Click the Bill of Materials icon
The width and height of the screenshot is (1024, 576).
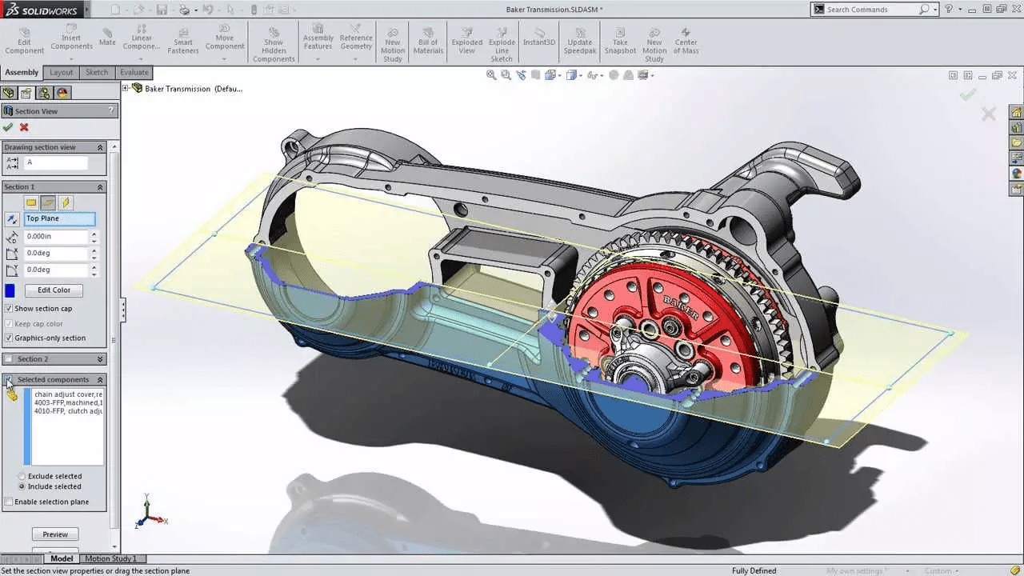point(428,40)
